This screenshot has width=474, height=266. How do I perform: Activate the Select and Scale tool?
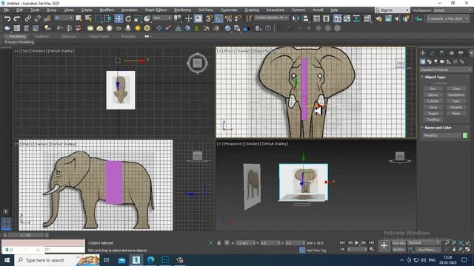click(138, 18)
